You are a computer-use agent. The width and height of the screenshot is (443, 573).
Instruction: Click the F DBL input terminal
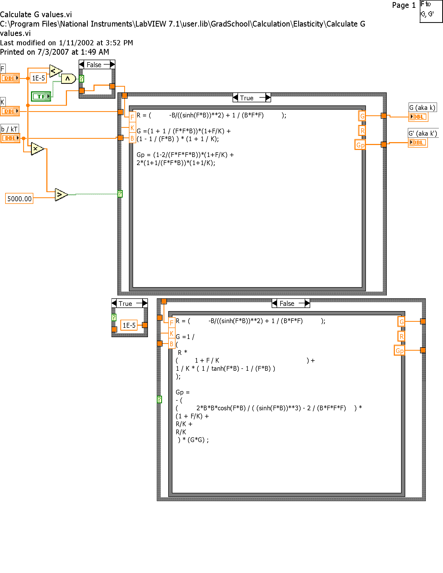10,78
